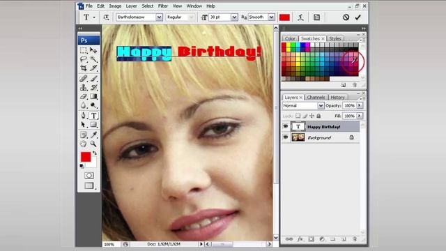The height and width of the screenshot is (251, 446).
Task: Swap foreground and background colors
Action: coord(95,153)
